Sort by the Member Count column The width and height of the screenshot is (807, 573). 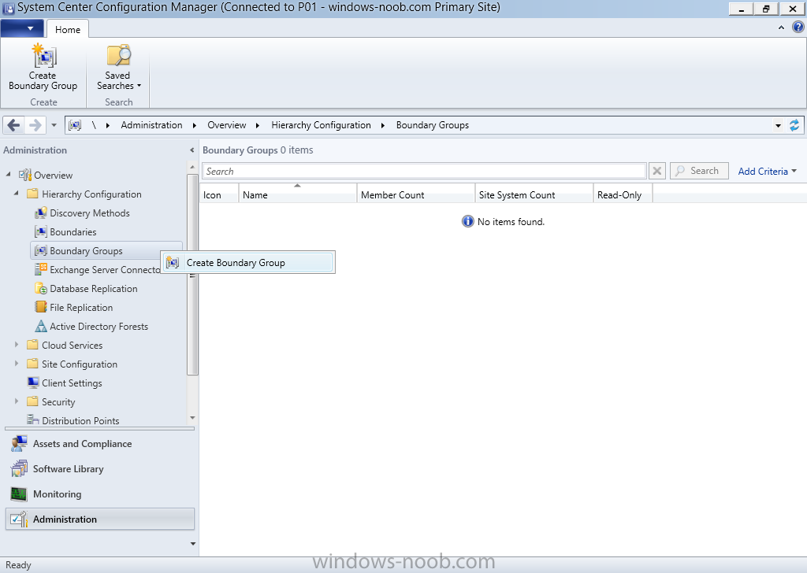pyautogui.click(x=416, y=193)
